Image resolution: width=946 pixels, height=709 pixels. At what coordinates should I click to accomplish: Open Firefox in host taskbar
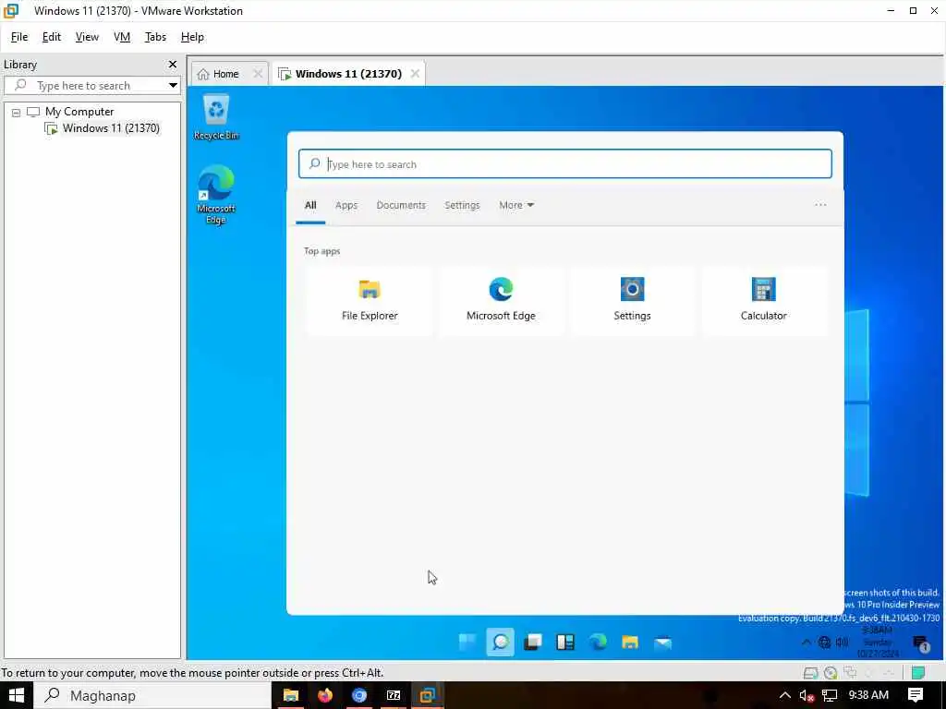pos(325,695)
